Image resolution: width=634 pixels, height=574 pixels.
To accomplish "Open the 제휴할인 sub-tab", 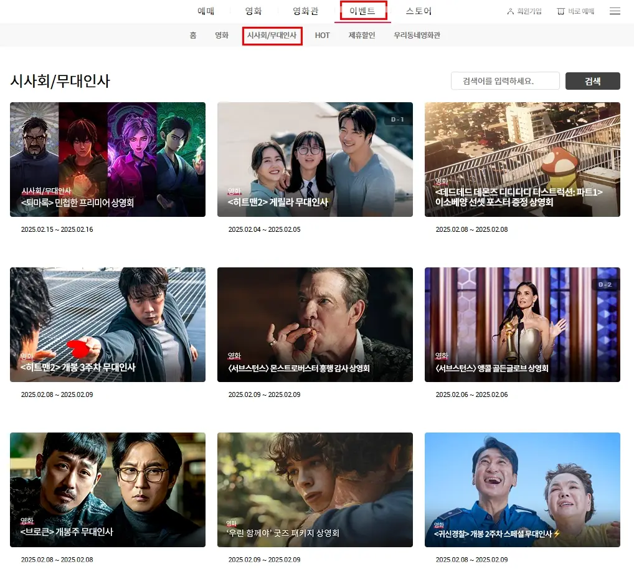I will click(362, 35).
